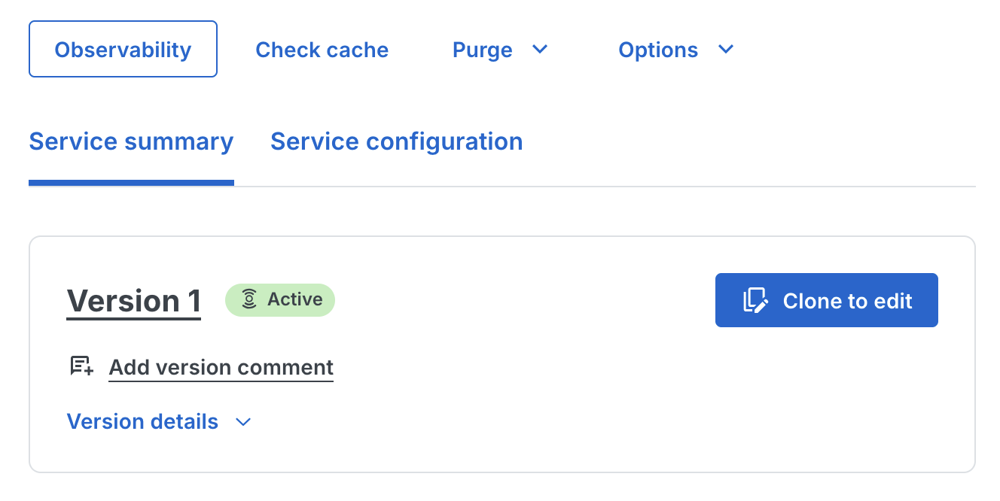Switch to the Service configuration tab

pos(396,141)
